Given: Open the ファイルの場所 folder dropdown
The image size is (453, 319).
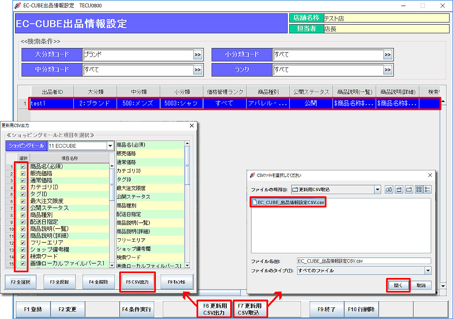Looking at the screenshot, I should (377, 189).
